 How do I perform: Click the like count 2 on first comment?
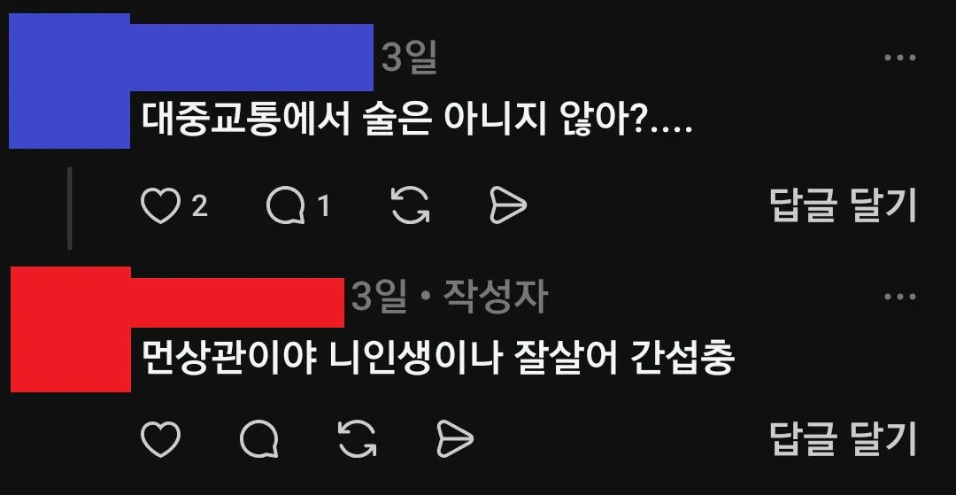[x=200, y=206]
